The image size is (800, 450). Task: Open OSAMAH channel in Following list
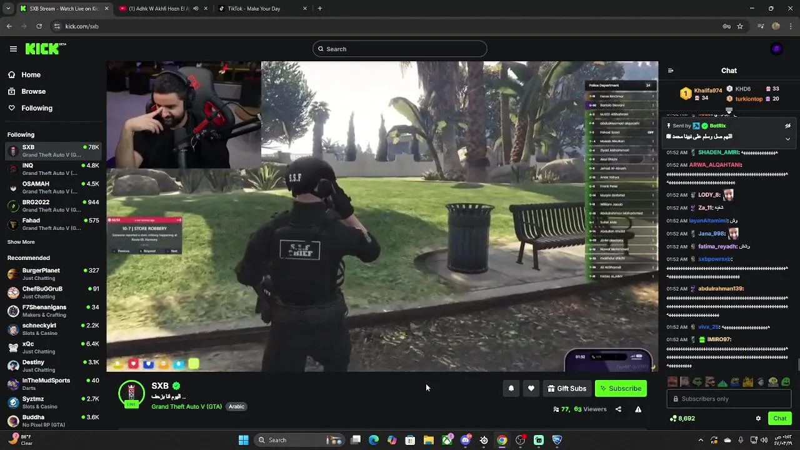click(53, 187)
